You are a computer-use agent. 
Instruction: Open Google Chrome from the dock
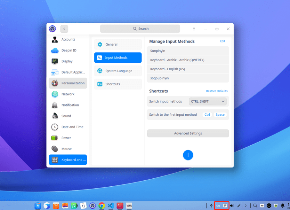pyautogui.click(x=102, y=206)
